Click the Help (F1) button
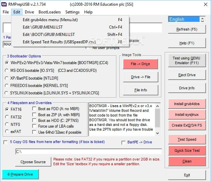Image resolution: width=211 pixels, height=182 pixels. pos(187,43)
